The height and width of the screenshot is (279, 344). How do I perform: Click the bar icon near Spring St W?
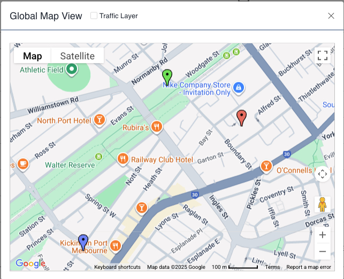click(x=142, y=208)
